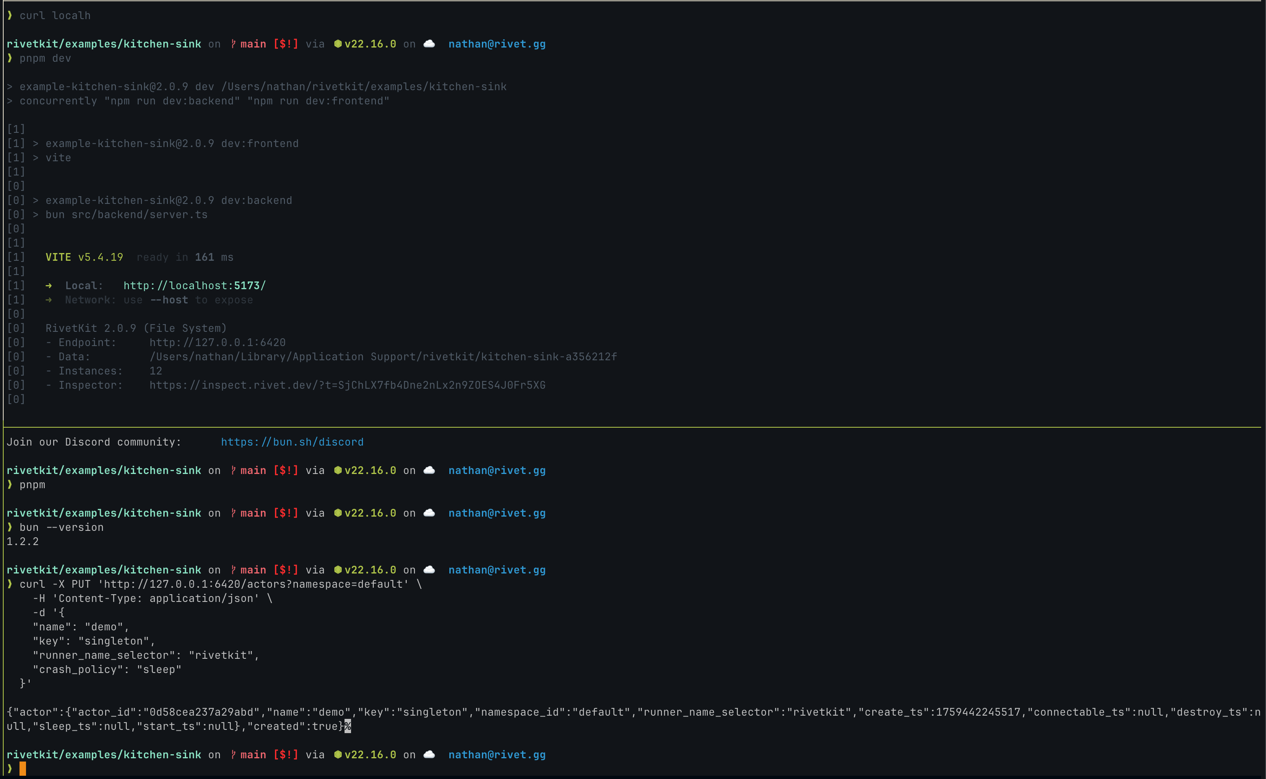Click Node hexagon icon above 'bun --version' command

pos(338,513)
